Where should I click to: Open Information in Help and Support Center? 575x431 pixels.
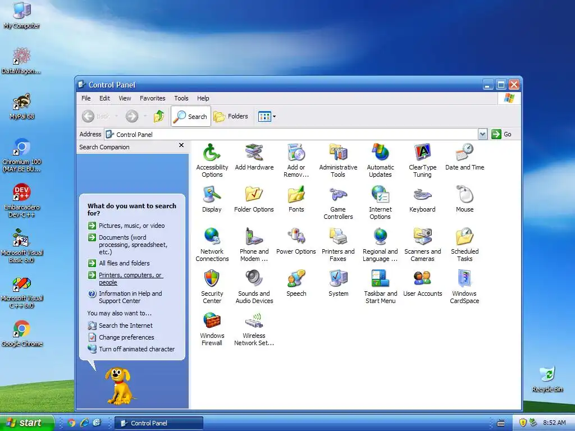pos(125,297)
